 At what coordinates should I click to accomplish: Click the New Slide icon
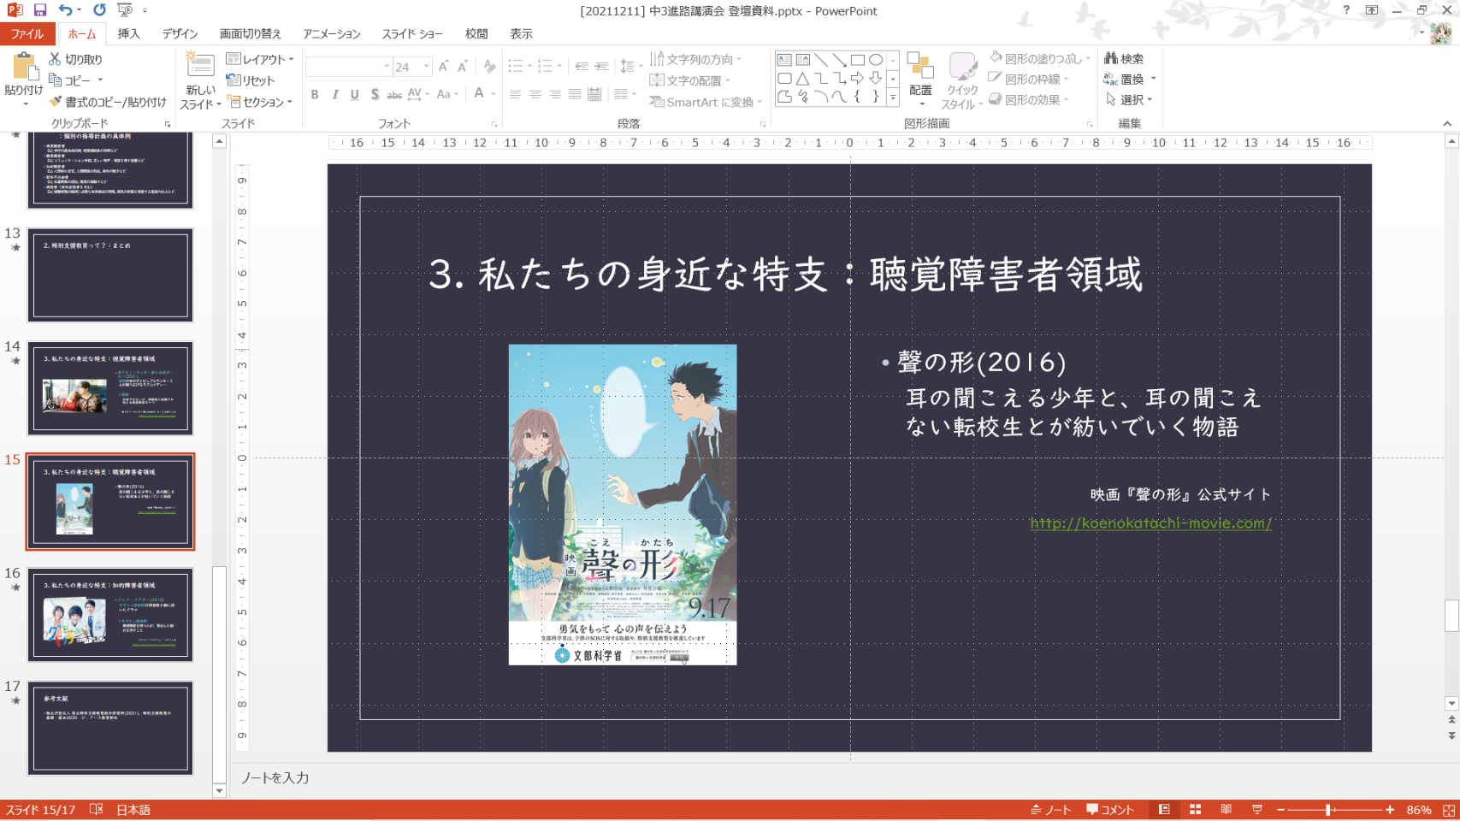(x=200, y=67)
